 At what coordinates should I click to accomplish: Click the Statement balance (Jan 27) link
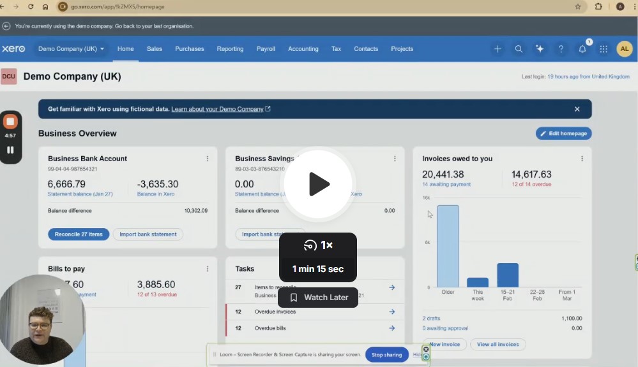coord(80,194)
